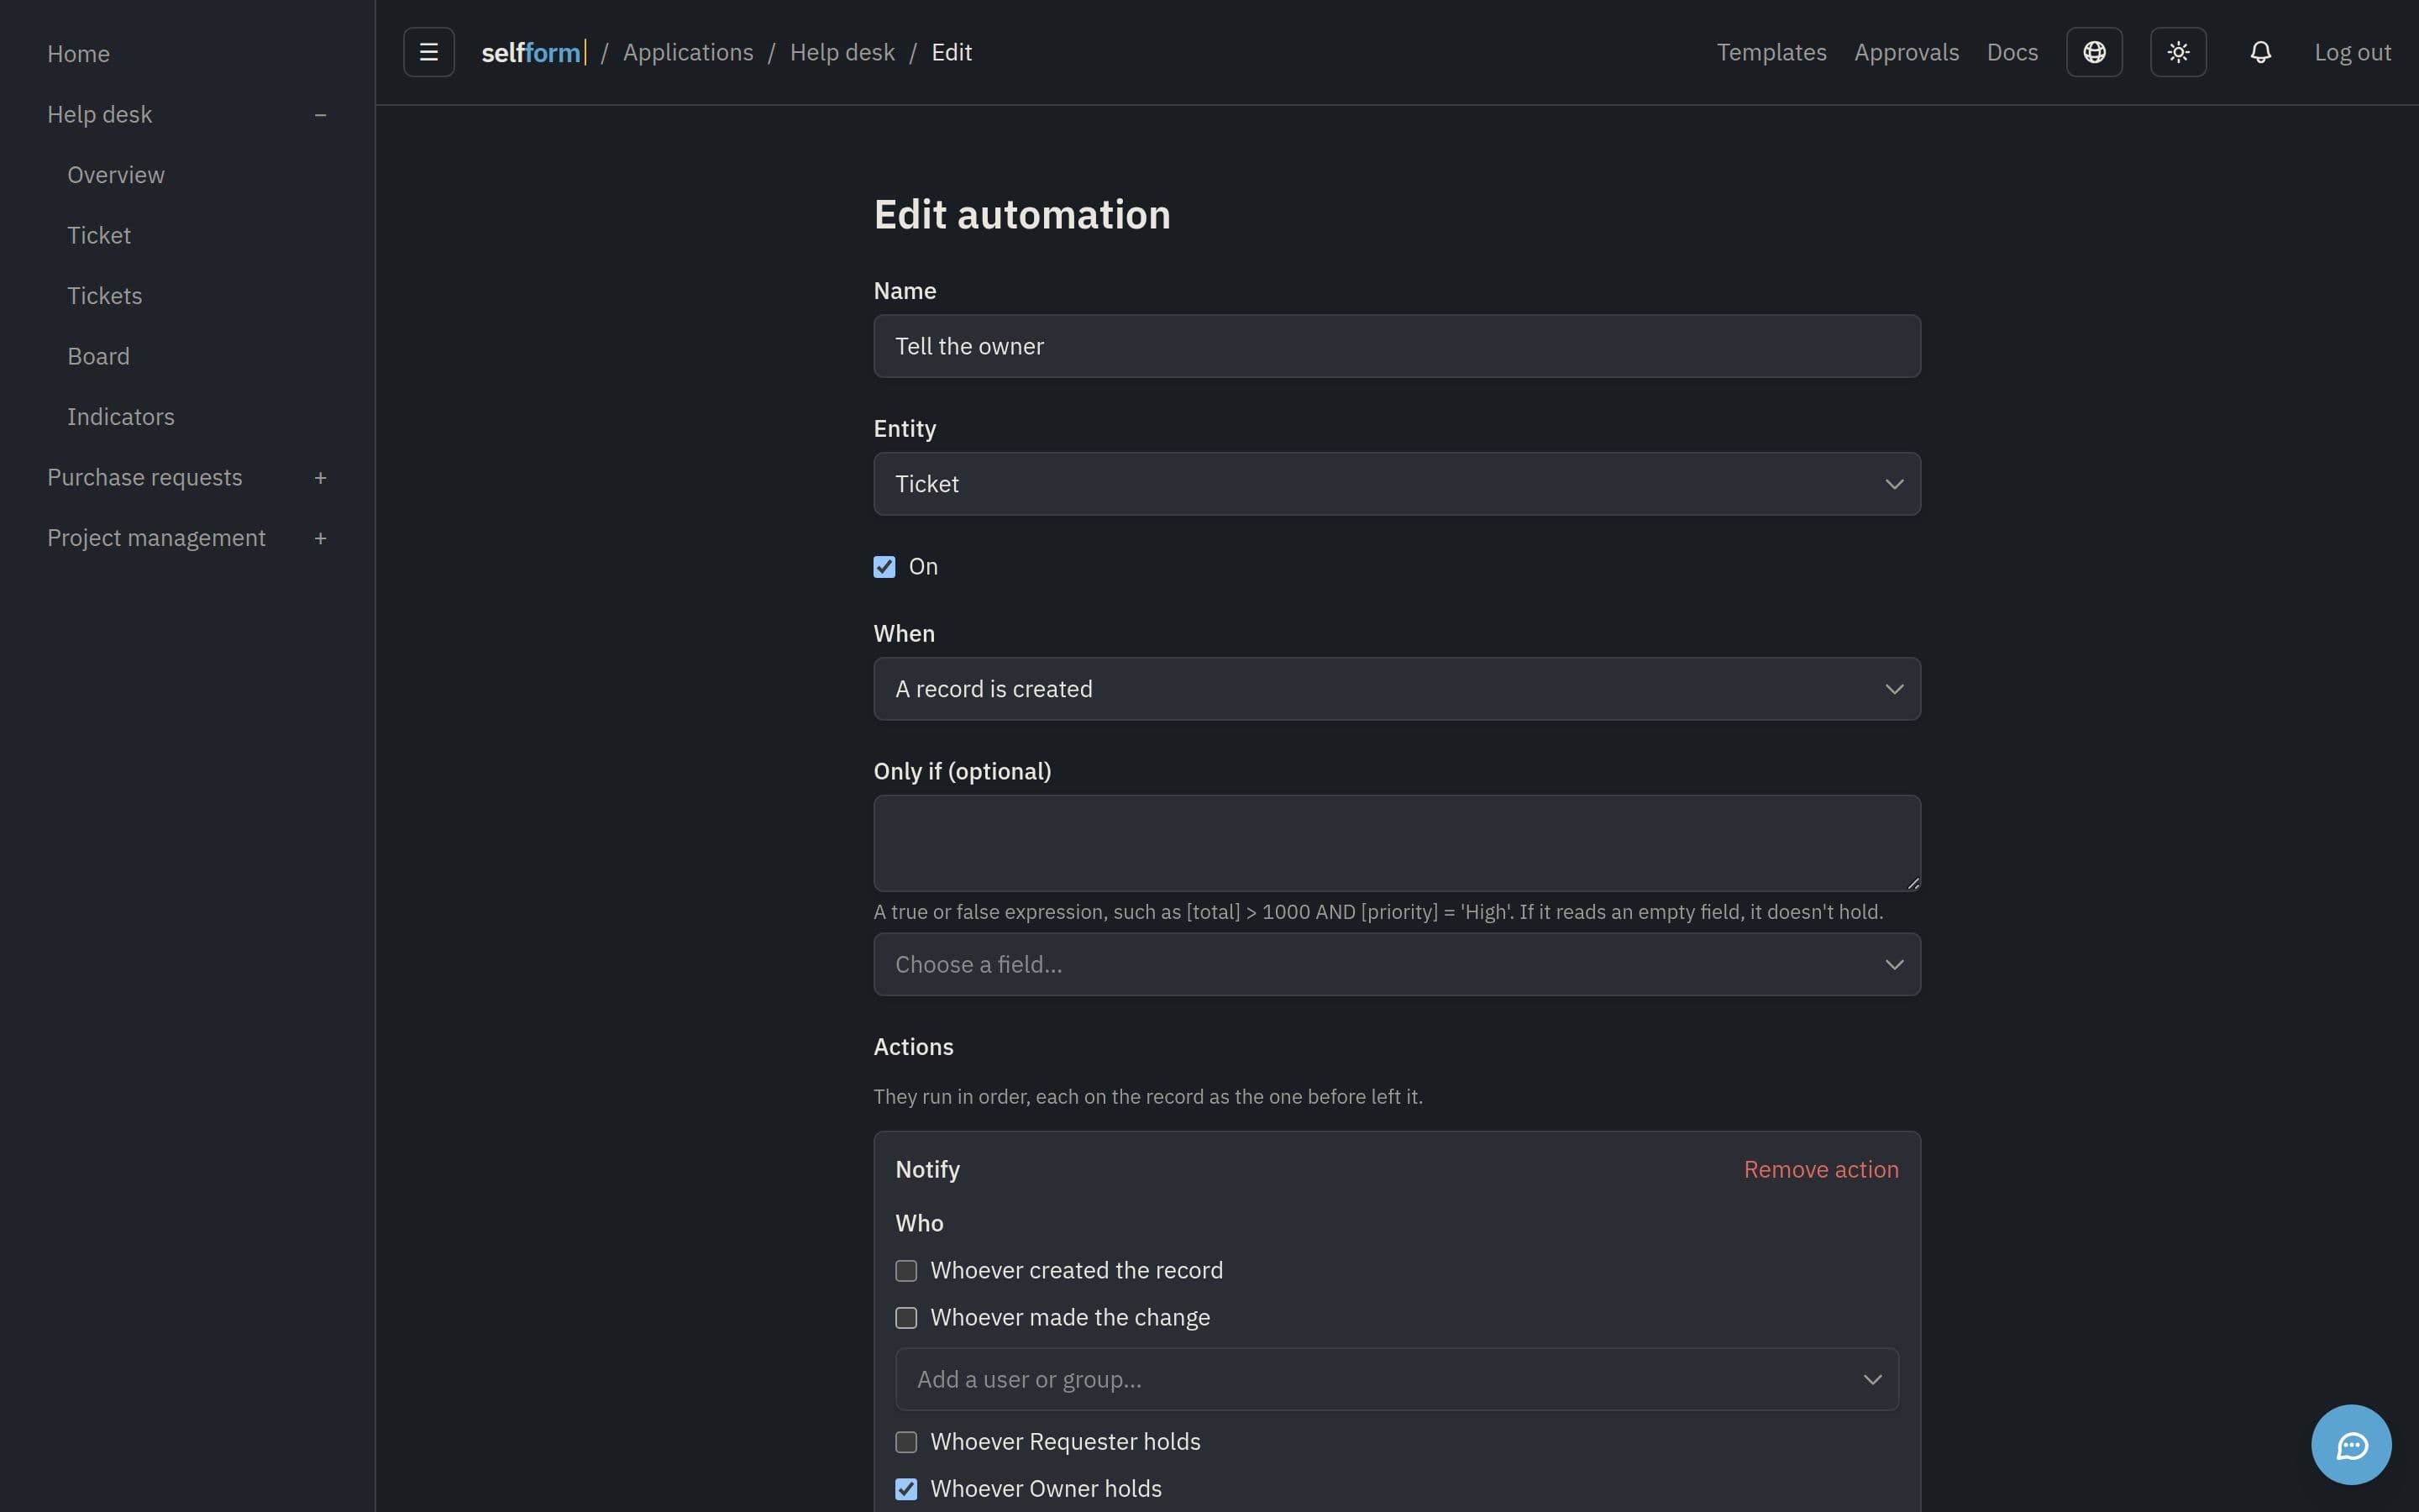Check Whoever Requester holds
The height and width of the screenshot is (1512, 2419).
[906, 1441]
